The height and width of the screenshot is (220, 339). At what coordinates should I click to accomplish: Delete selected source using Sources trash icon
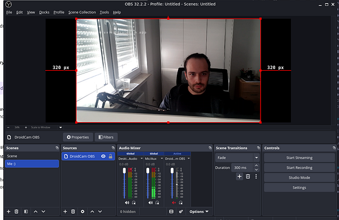73,212
